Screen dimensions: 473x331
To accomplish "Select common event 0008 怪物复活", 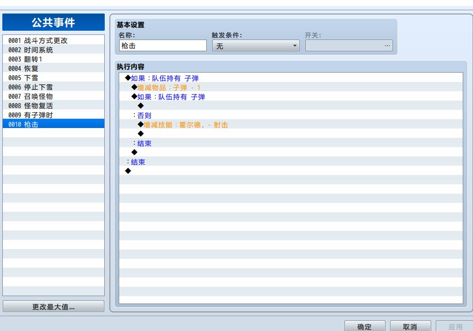I will click(54, 106).
